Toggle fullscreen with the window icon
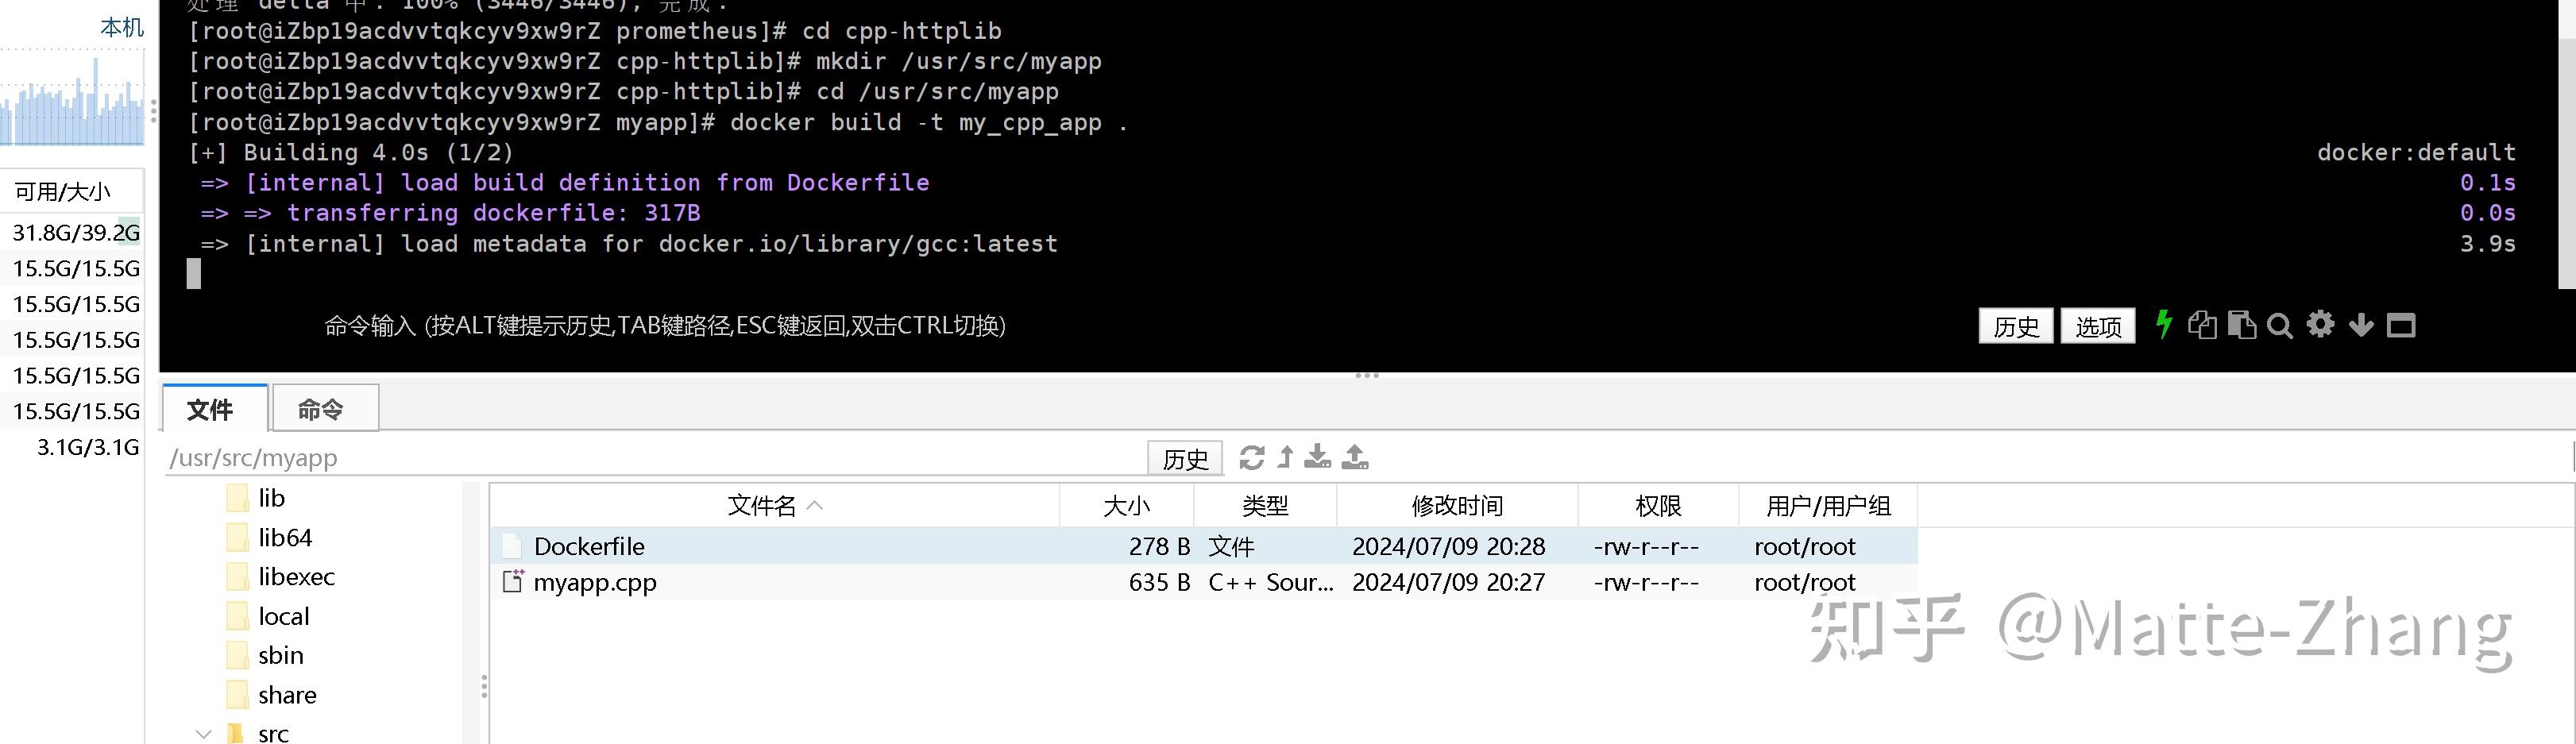The image size is (2576, 744). [x=2401, y=325]
